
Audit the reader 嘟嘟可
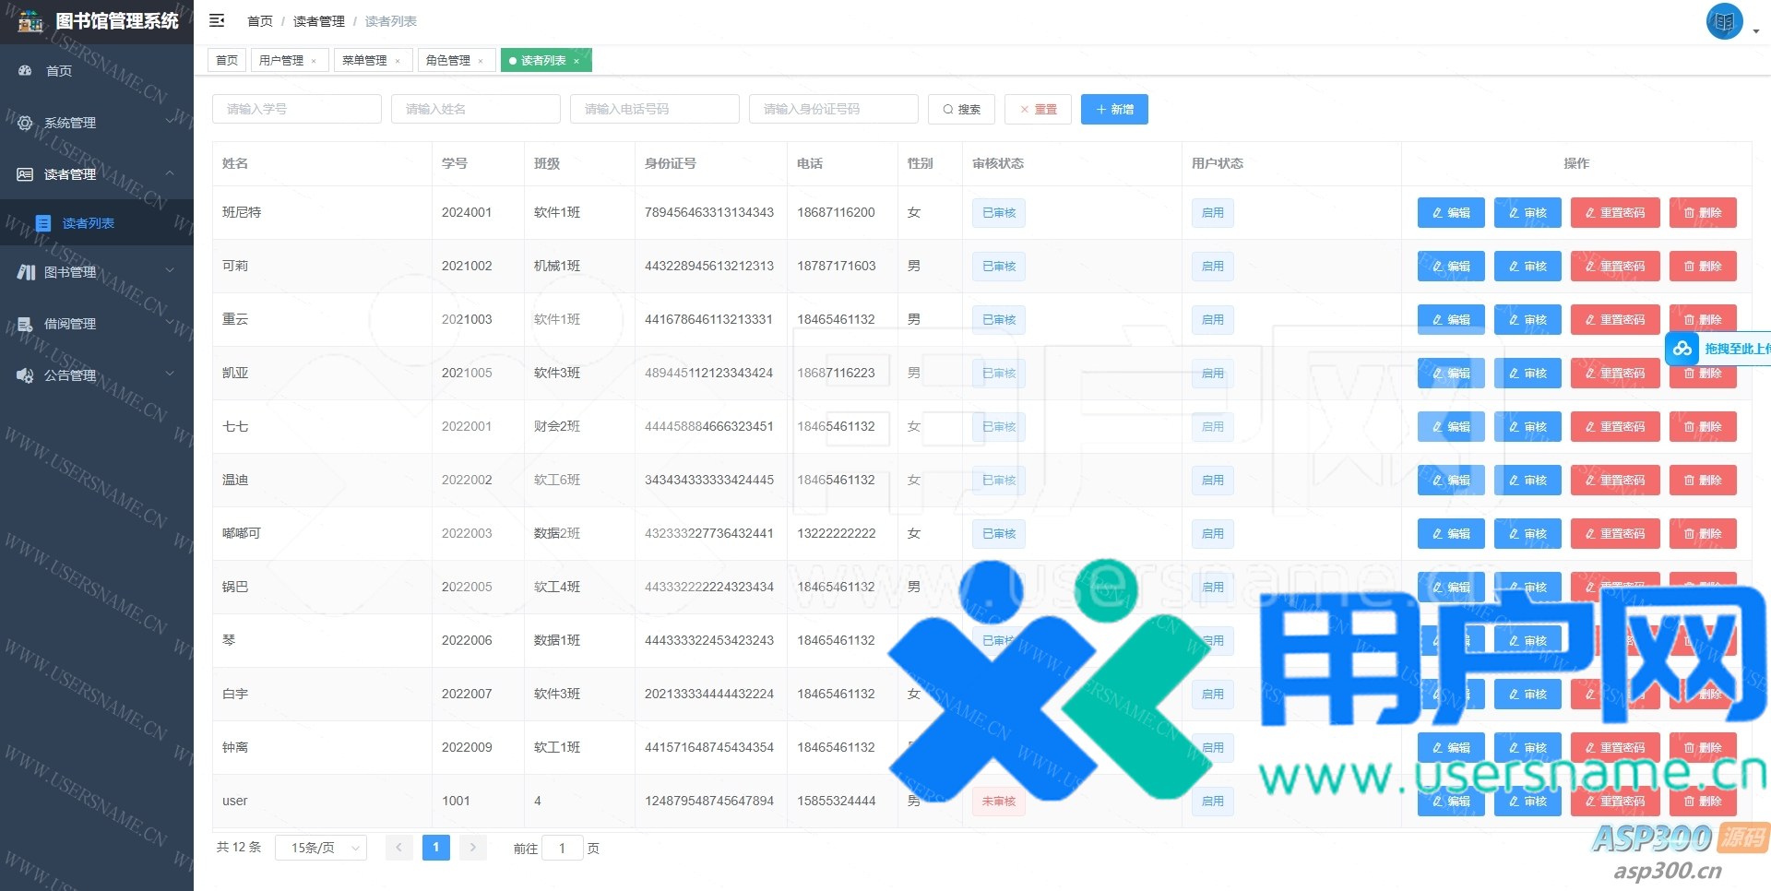[1527, 534]
